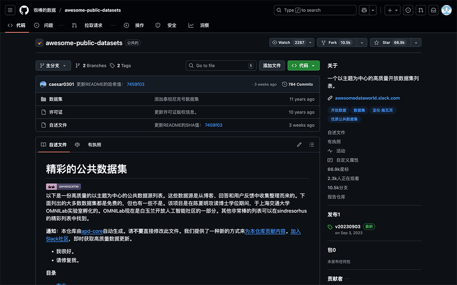The width and height of the screenshot is (457, 285).
Task: Edit README with the pencil icon
Action: [x=299, y=145]
